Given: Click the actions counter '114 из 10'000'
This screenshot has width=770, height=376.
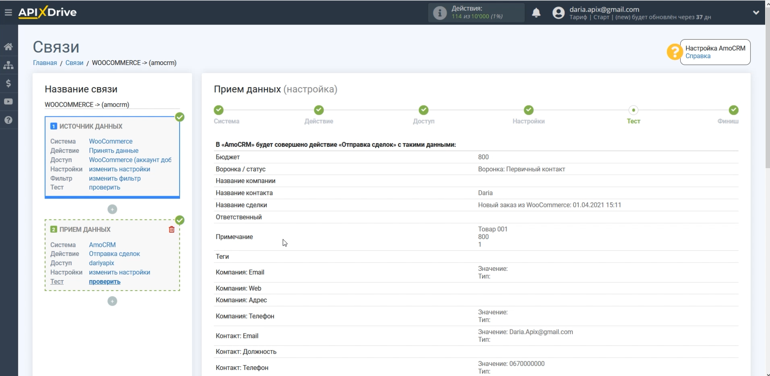Looking at the screenshot, I should [470, 16].
